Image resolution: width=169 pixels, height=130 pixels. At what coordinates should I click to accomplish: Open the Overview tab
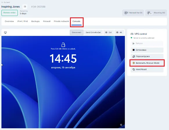click(9, 21)
